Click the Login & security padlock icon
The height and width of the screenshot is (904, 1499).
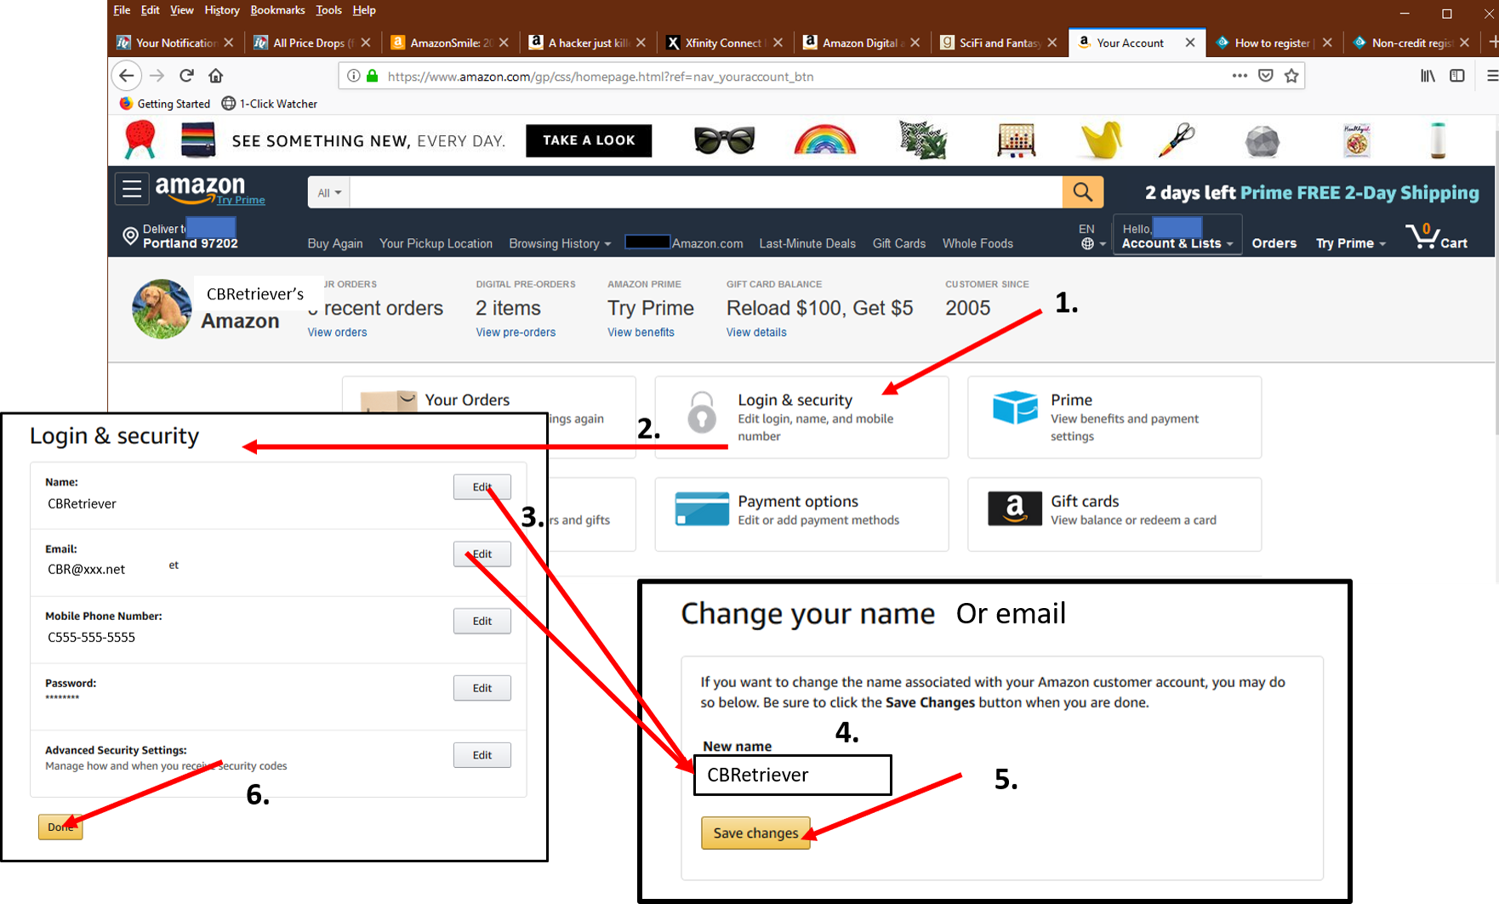click(702, 413)
